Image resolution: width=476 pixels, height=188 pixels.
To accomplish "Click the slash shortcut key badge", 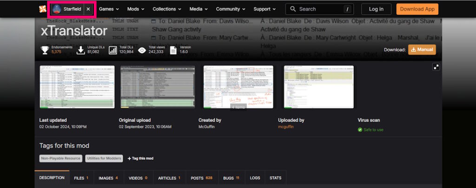I will (347, 9).
